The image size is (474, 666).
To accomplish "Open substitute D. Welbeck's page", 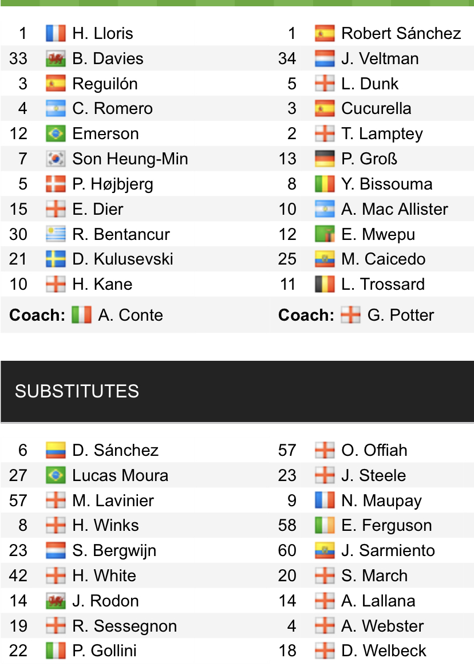I will coord(384,651).
